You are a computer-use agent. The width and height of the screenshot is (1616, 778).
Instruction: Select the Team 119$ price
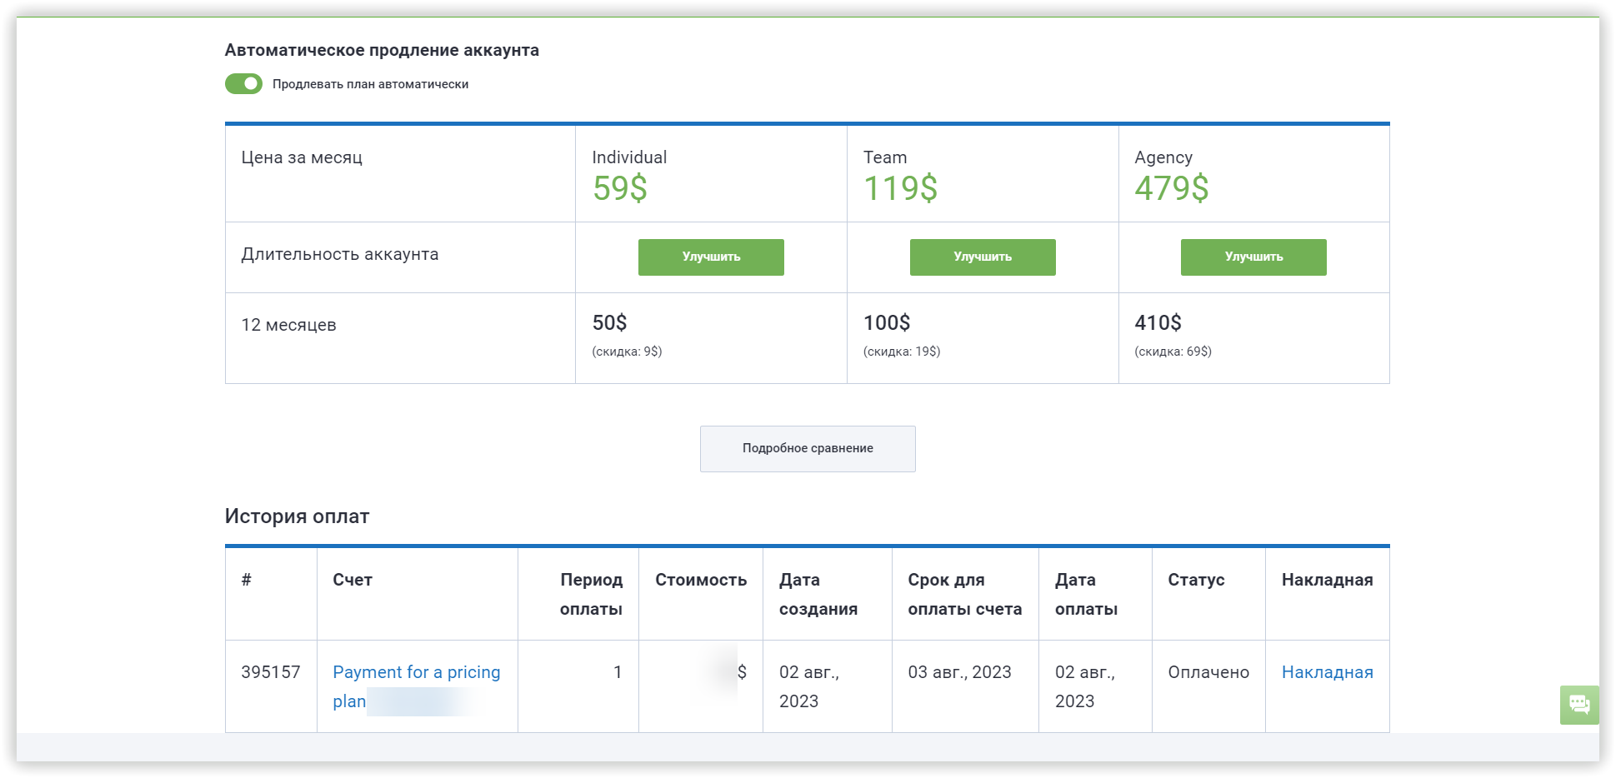coord(900,188)
